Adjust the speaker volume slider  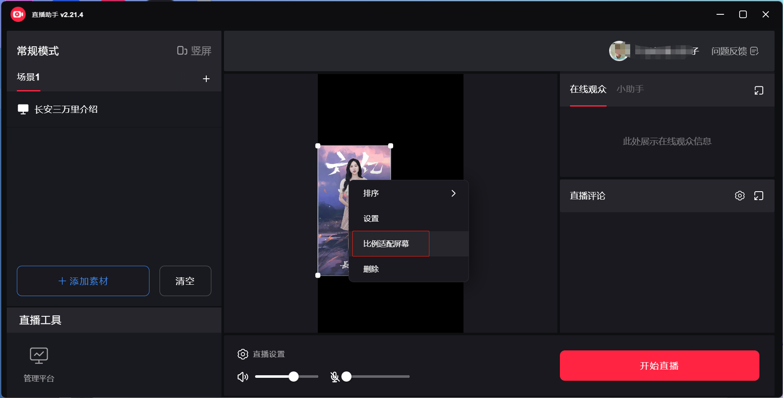pyautogui.click(x=287, y=377)
